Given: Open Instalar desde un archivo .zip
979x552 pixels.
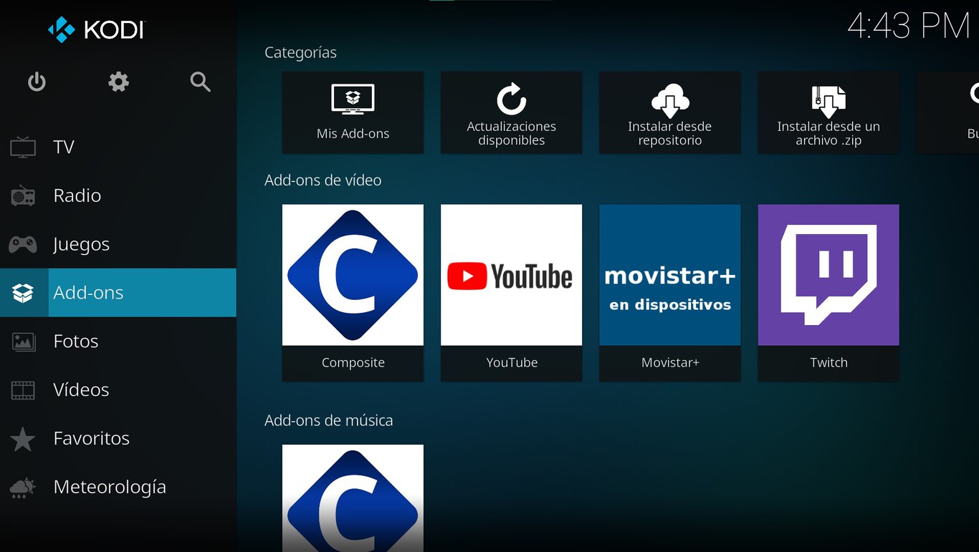Looking at the screenshot, I should pos(828,112).
